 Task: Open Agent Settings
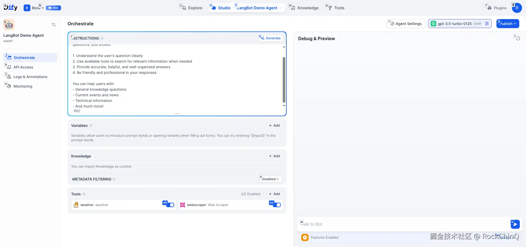[x=406, y=24]
